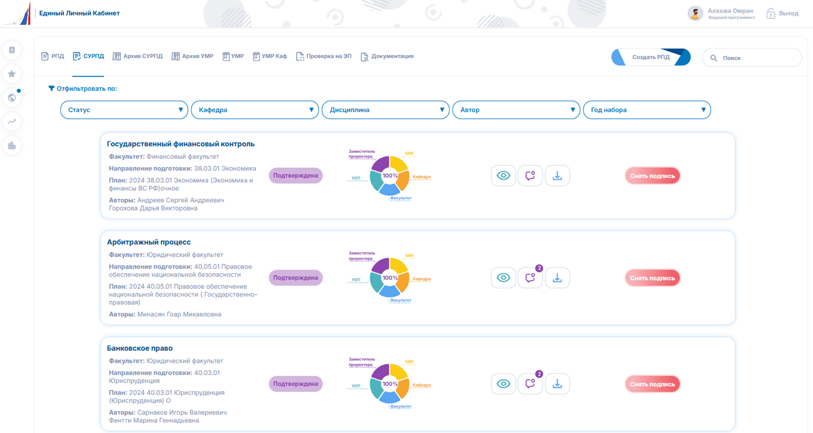
Task: Switch to the Проверка на ЭП tab
Action: click(x=324, y=56)
